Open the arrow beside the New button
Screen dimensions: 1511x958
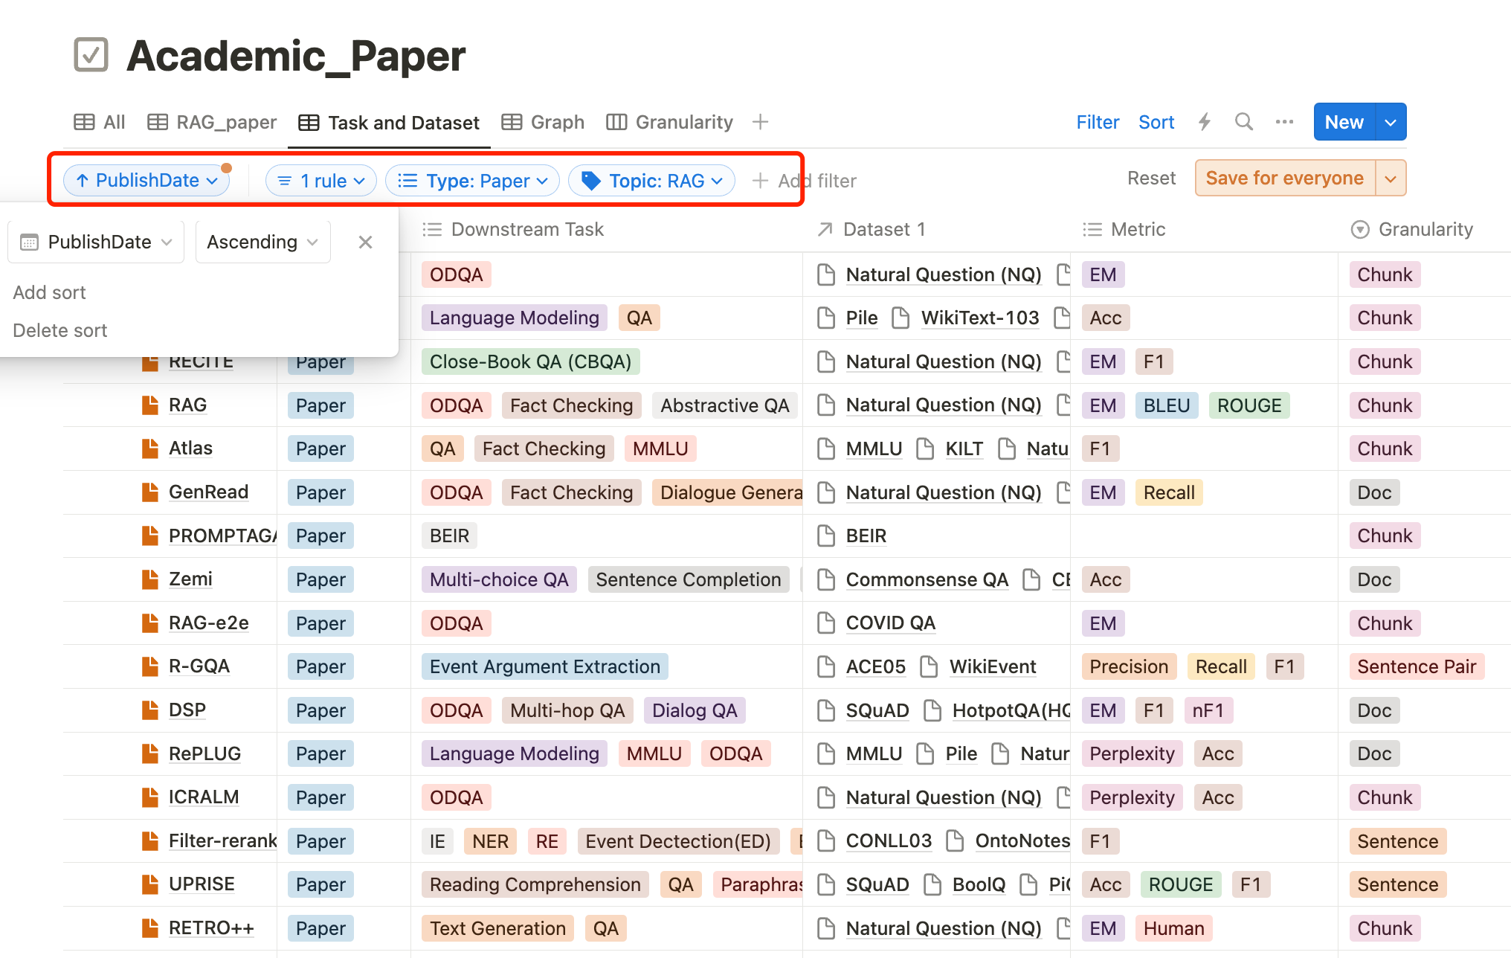[1391, 122]
